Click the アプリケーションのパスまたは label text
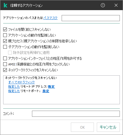The height and width of the screenshot is (135, 123). pos(23,18)
